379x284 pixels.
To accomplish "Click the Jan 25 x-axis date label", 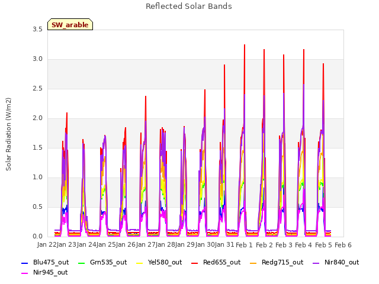I will [x=106, y=245].
